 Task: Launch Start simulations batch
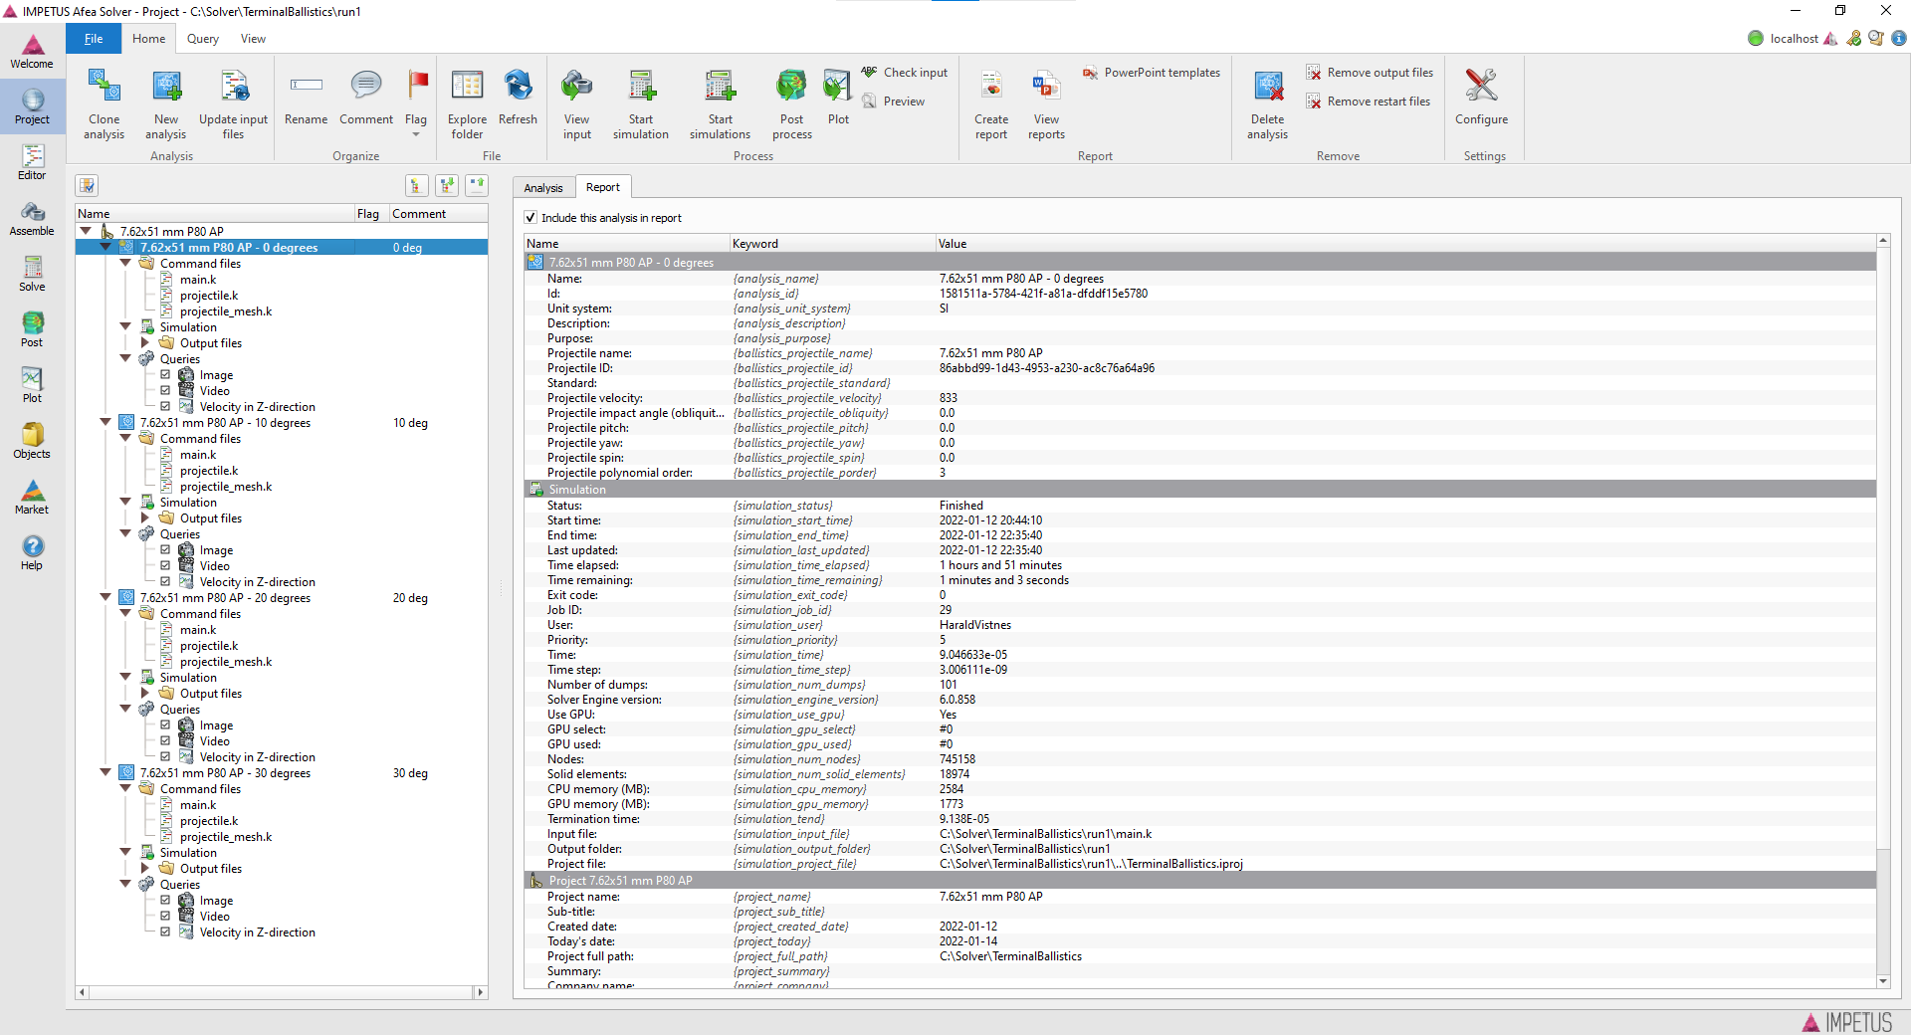[720, 104]
